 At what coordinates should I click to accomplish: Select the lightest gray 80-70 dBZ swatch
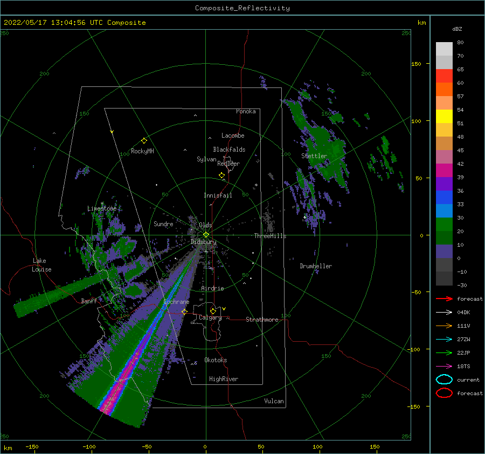click(444, 49)
